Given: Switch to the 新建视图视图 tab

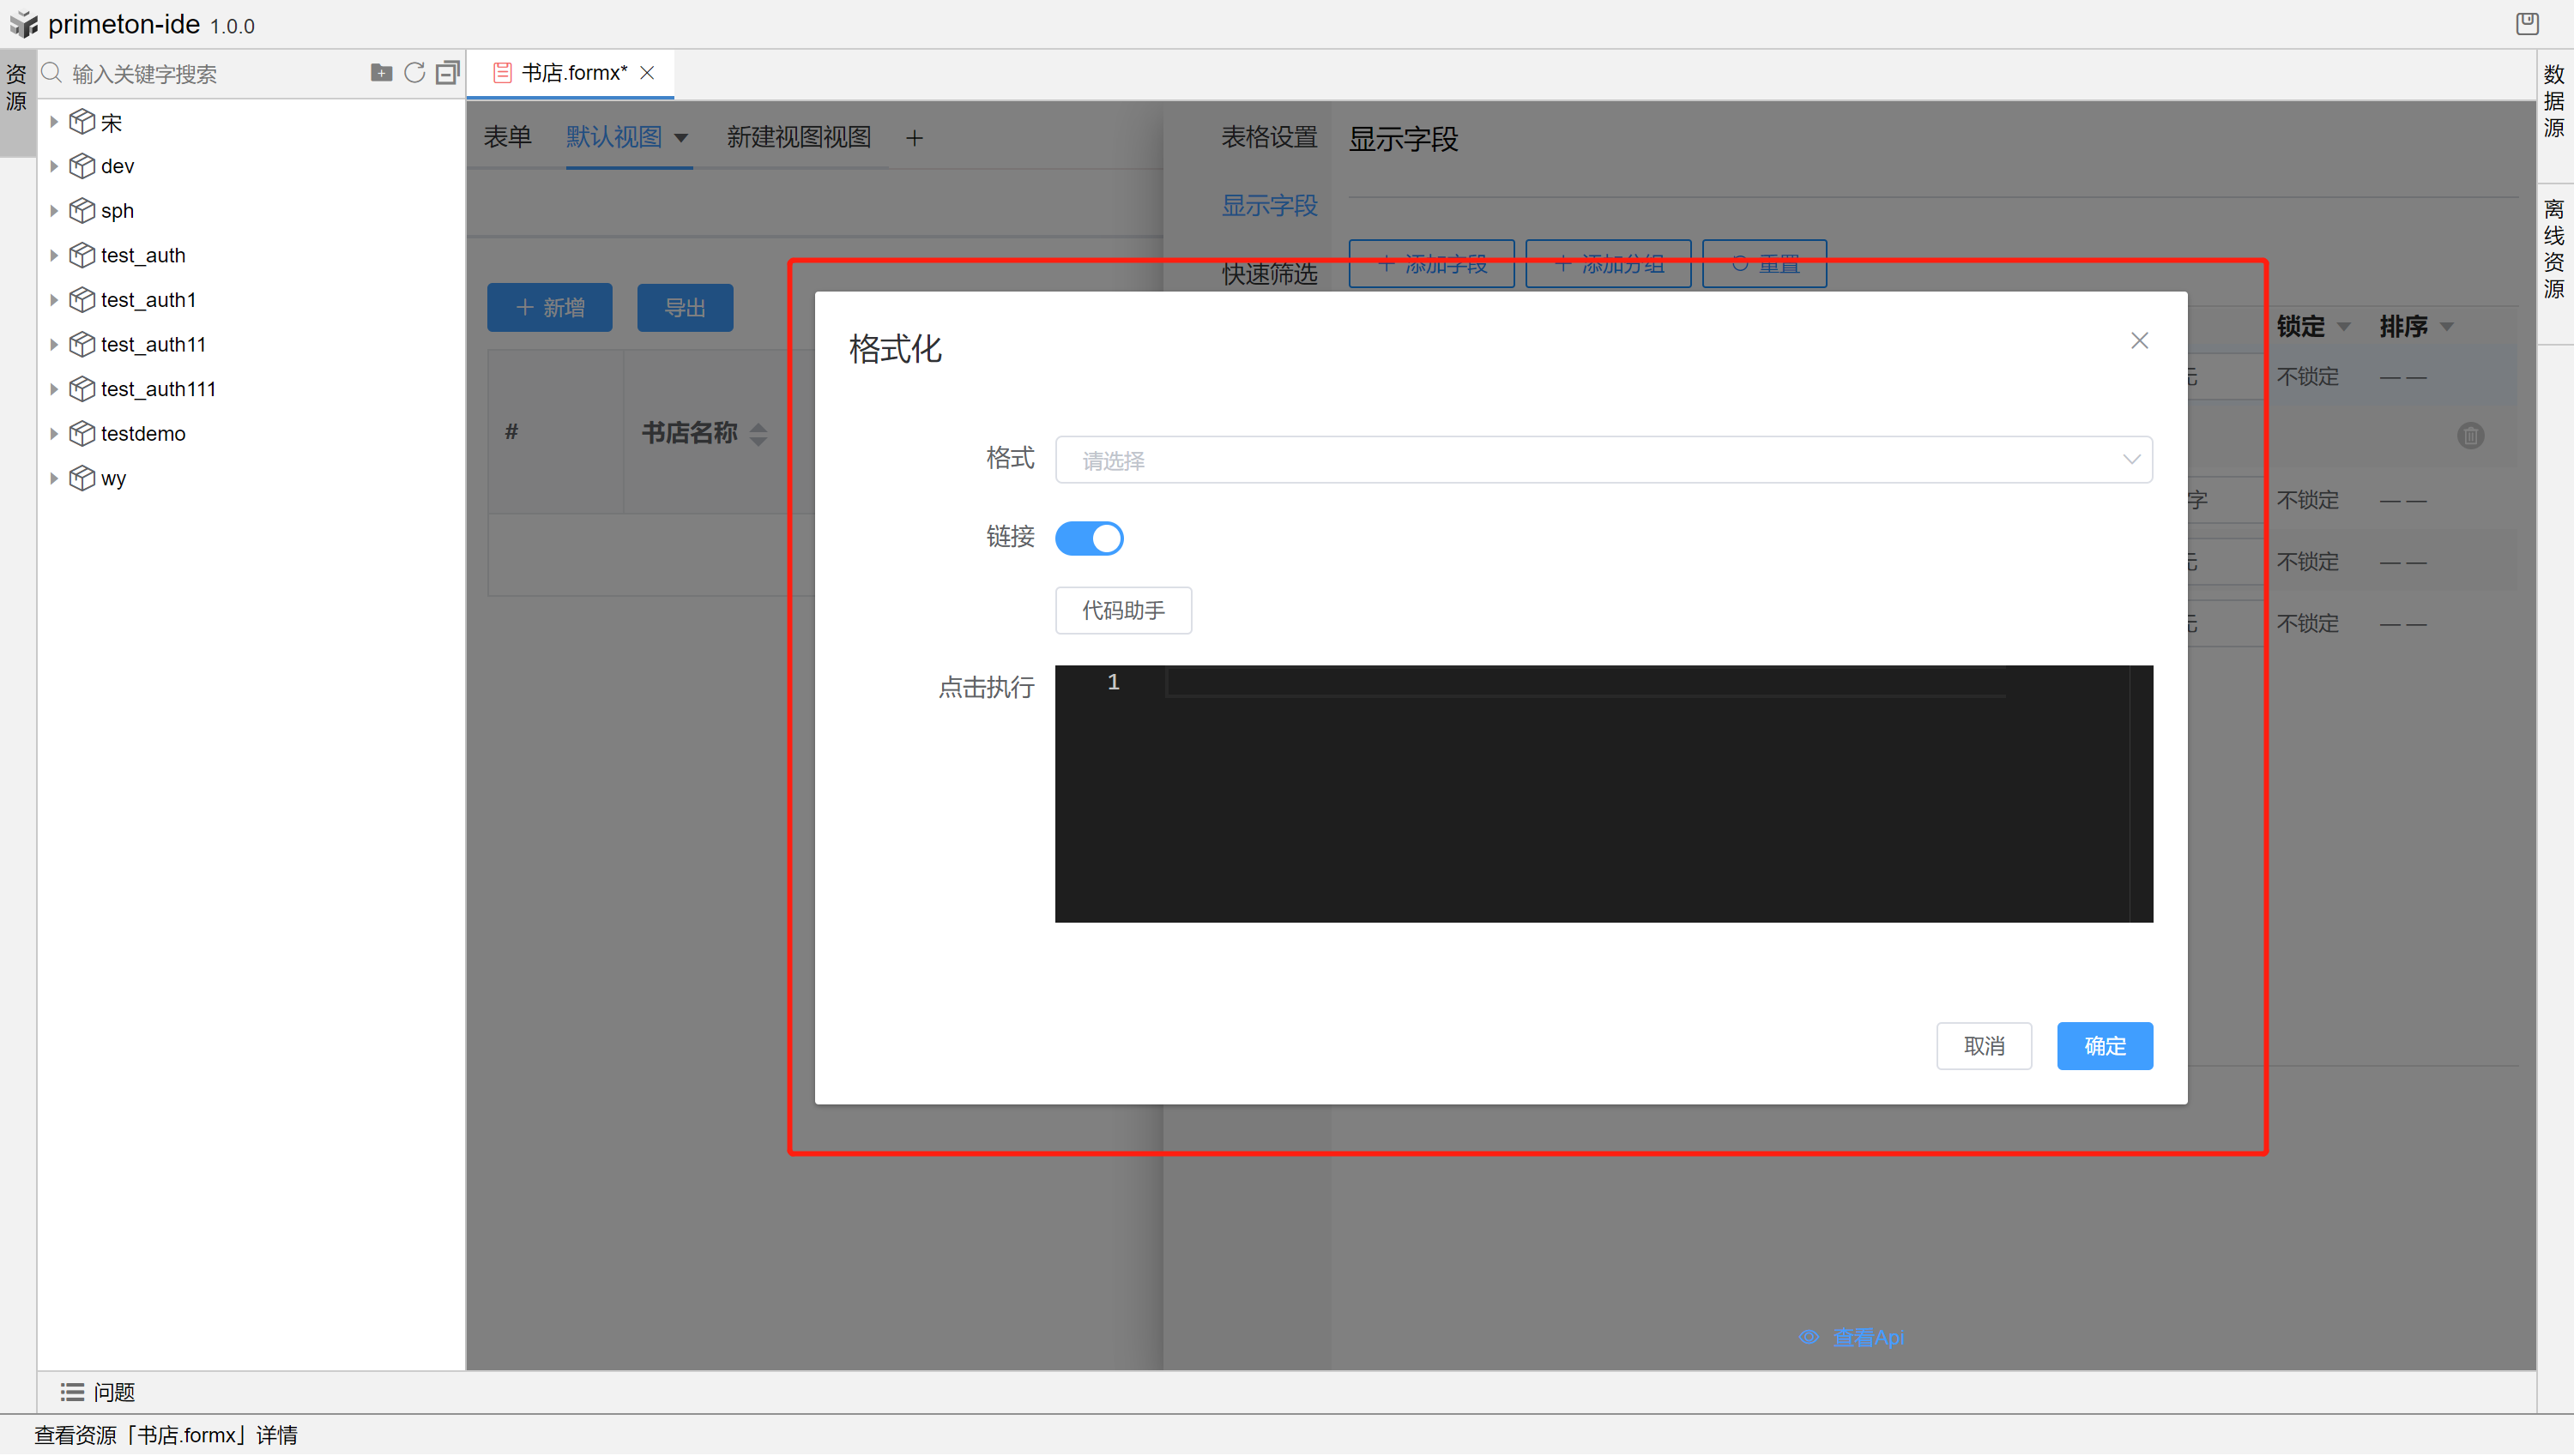Looking at the screenshot, I should click(x=798, y=138).
